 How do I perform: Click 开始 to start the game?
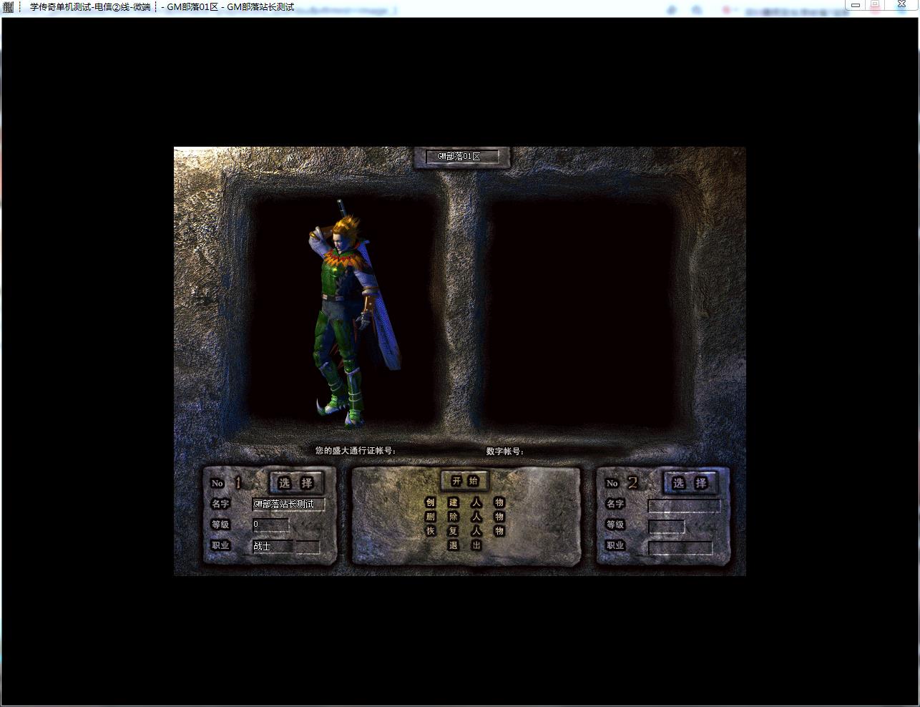point(465,481)
